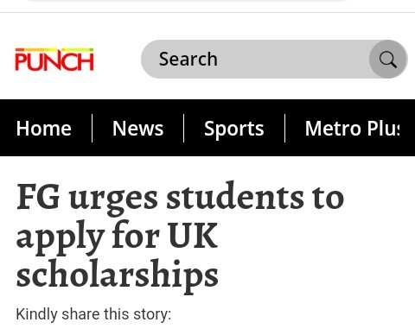This screenshot has width=415, height=335.
Task: Click the UK word in headline
Action: (193, 236)
